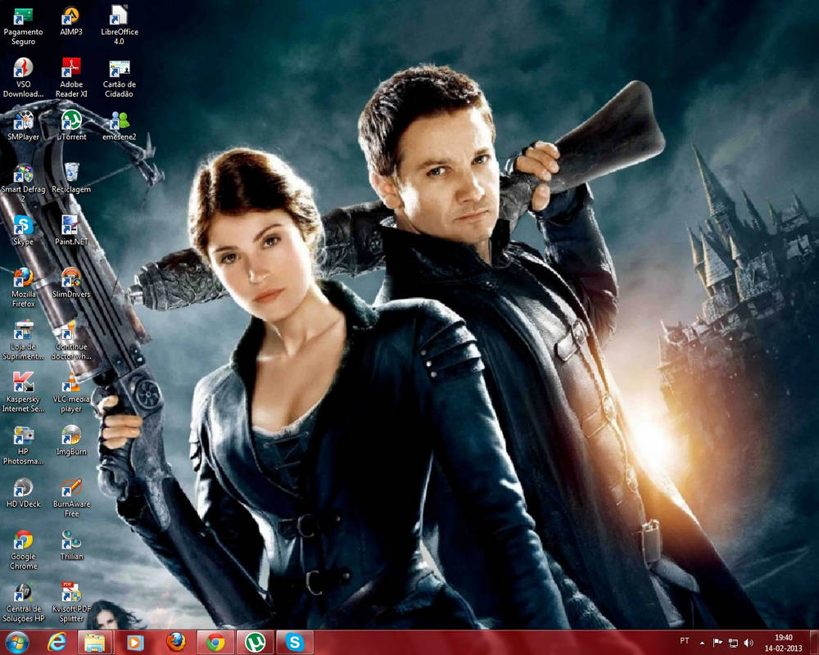819x655 pixels.
Task: Click the Mozilla Firefox desktop shortcut
Action: (23, 288)
